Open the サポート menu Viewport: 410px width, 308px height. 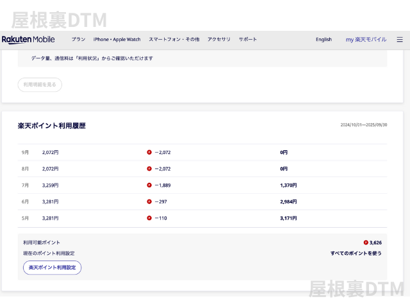[248, 40]
